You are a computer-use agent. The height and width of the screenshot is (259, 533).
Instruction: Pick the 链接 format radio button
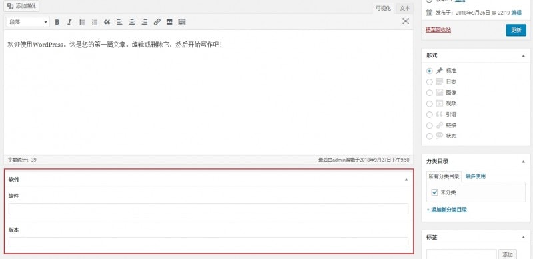point(430,125)
